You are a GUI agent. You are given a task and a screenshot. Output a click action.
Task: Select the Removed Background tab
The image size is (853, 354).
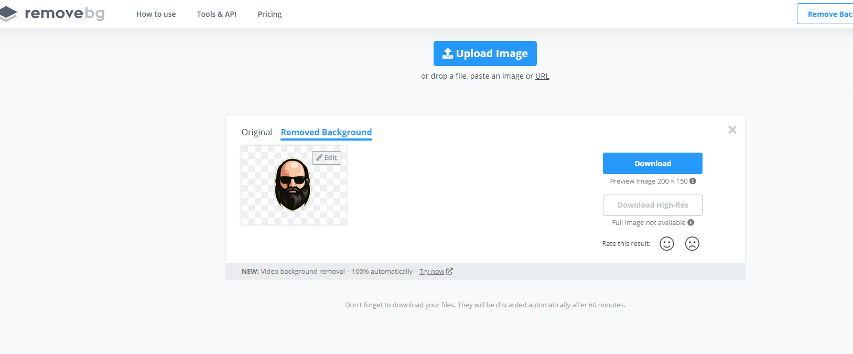point(326,132)
